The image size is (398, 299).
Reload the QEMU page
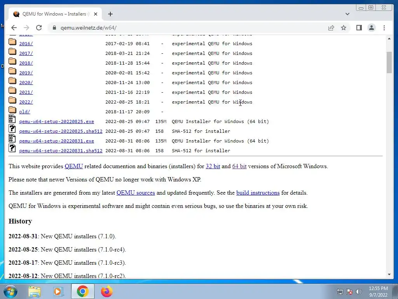coord(39,28)
